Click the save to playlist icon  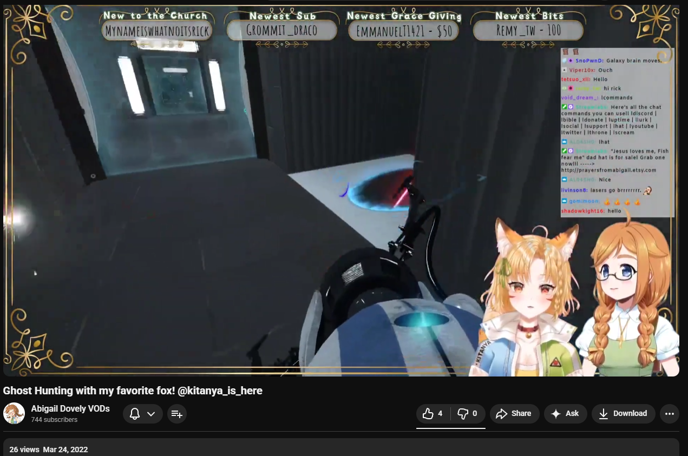click(176, 414)
